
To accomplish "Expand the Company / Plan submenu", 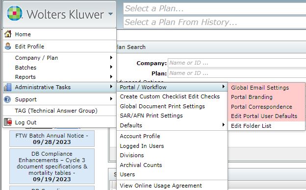I will [60, 58].
